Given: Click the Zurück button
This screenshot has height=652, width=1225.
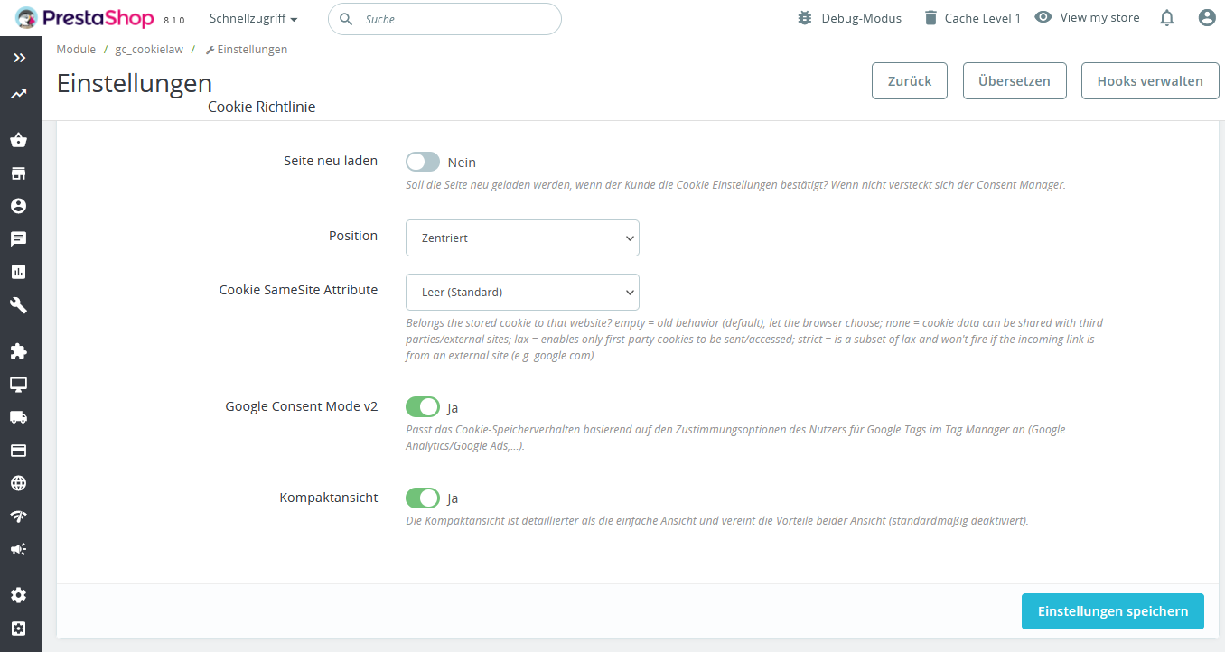Looking at the screenshot, I should [x=910, y=80].
